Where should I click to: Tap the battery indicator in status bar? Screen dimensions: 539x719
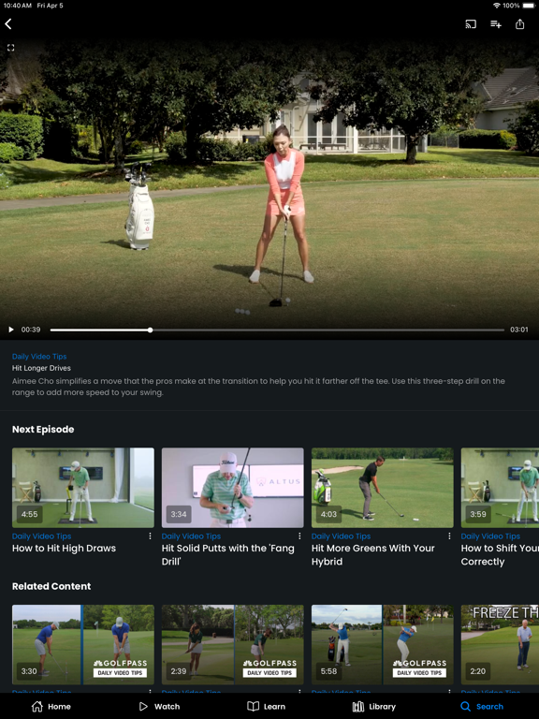[528, 6]
